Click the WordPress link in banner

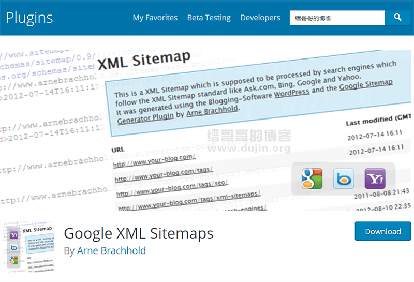pyautogui.click(x=291, y=93)
